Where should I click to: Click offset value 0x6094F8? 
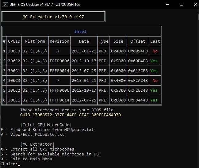point(138,51)
